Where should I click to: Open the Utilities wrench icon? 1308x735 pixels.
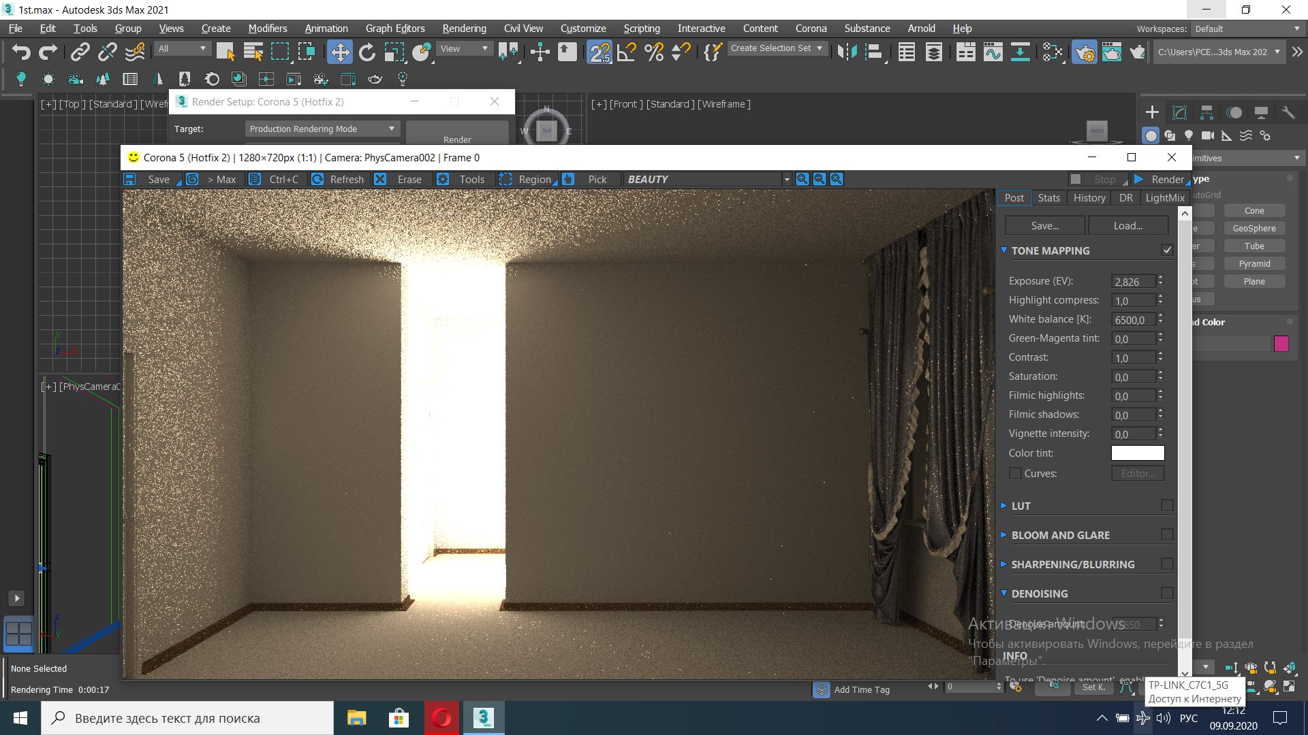pos(1288,112)
